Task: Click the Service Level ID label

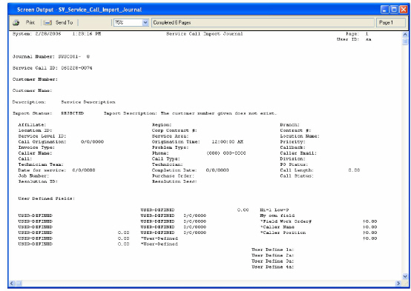Action: pyautogui.click(x=42, y=136)
